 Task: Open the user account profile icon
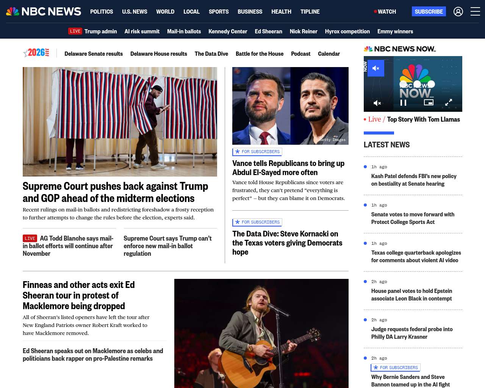[458, 12]
